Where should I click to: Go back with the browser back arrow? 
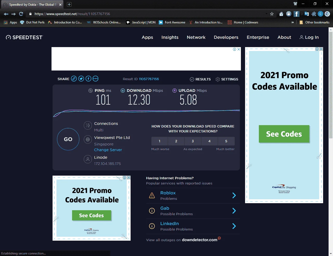6,14
